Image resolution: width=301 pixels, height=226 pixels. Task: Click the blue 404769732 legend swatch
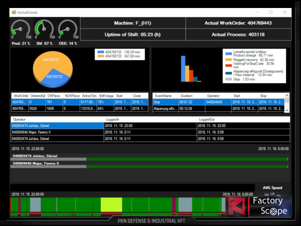[x=101, y=52]
